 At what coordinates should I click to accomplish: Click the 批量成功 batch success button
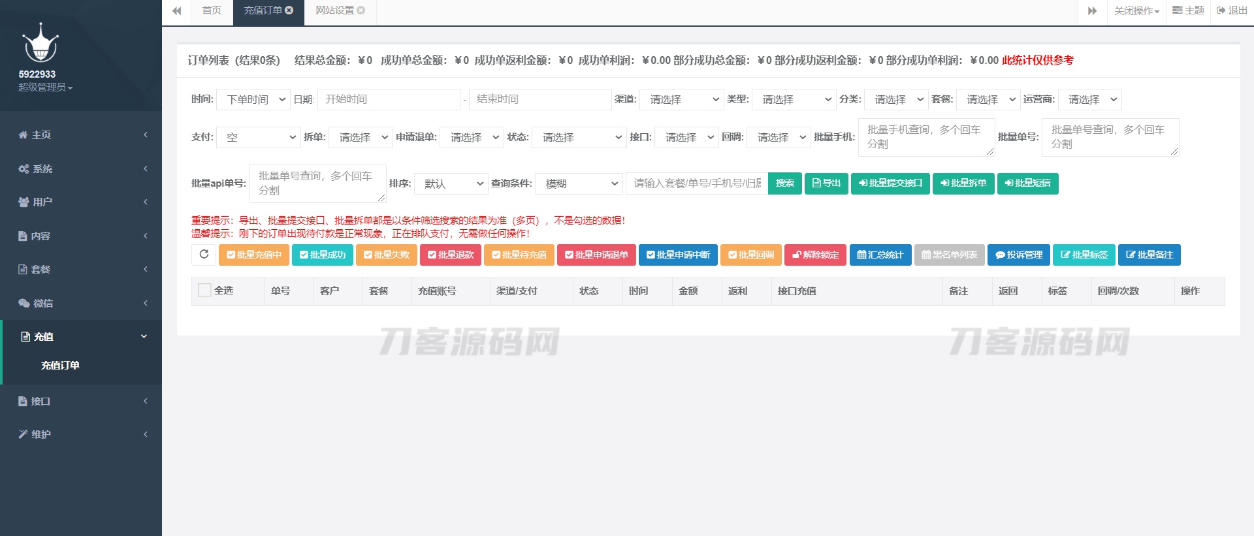[x=323, y=255]
